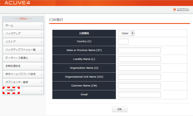Click the chevron arrow on the ホーム menu

click(x=41, y=26)
